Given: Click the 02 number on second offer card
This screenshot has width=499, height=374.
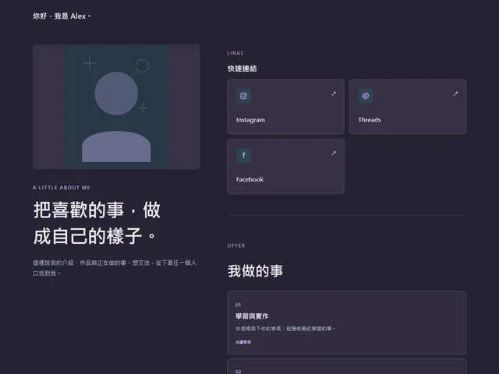Looking at the screenshot, I should (x=238, y=372).
